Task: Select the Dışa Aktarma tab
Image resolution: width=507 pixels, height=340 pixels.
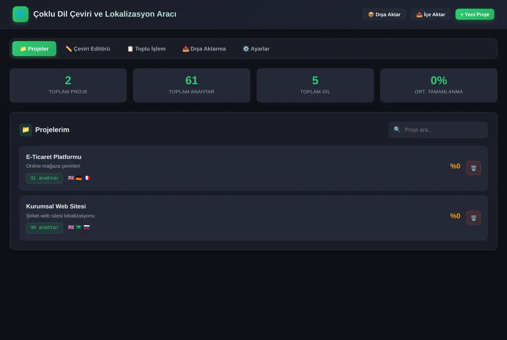Action: pyautogui.click(x=204, y=49)
